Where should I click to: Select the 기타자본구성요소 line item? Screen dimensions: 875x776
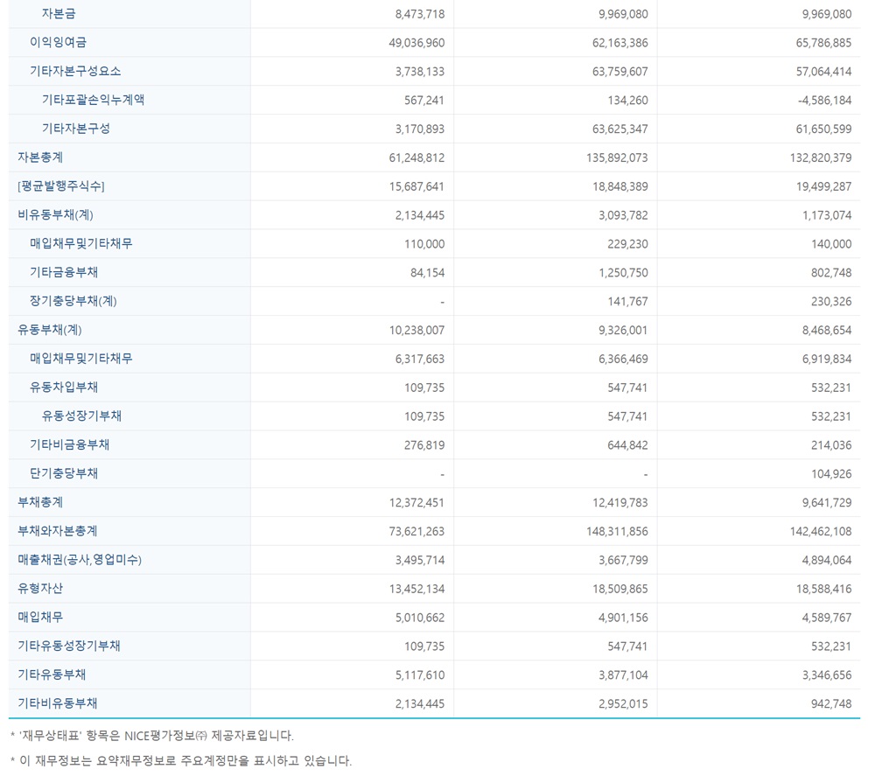pos(70,71)
